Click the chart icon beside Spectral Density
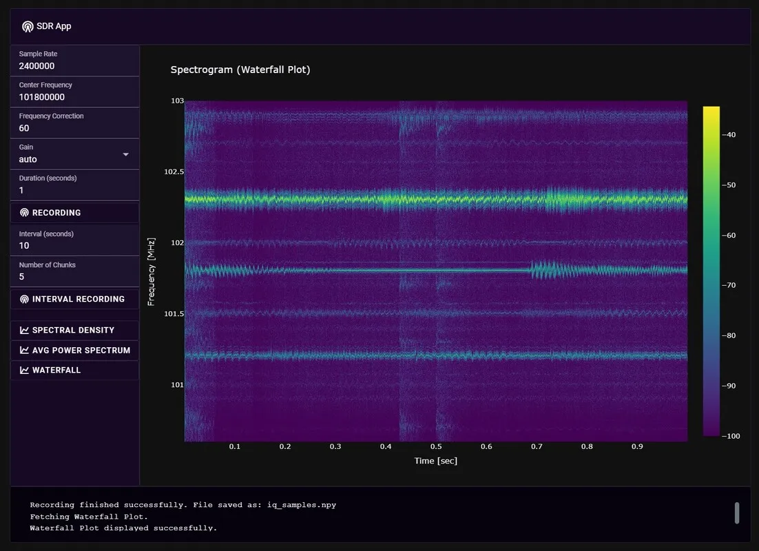Screen dimensions: 759x551 (24, 330)
